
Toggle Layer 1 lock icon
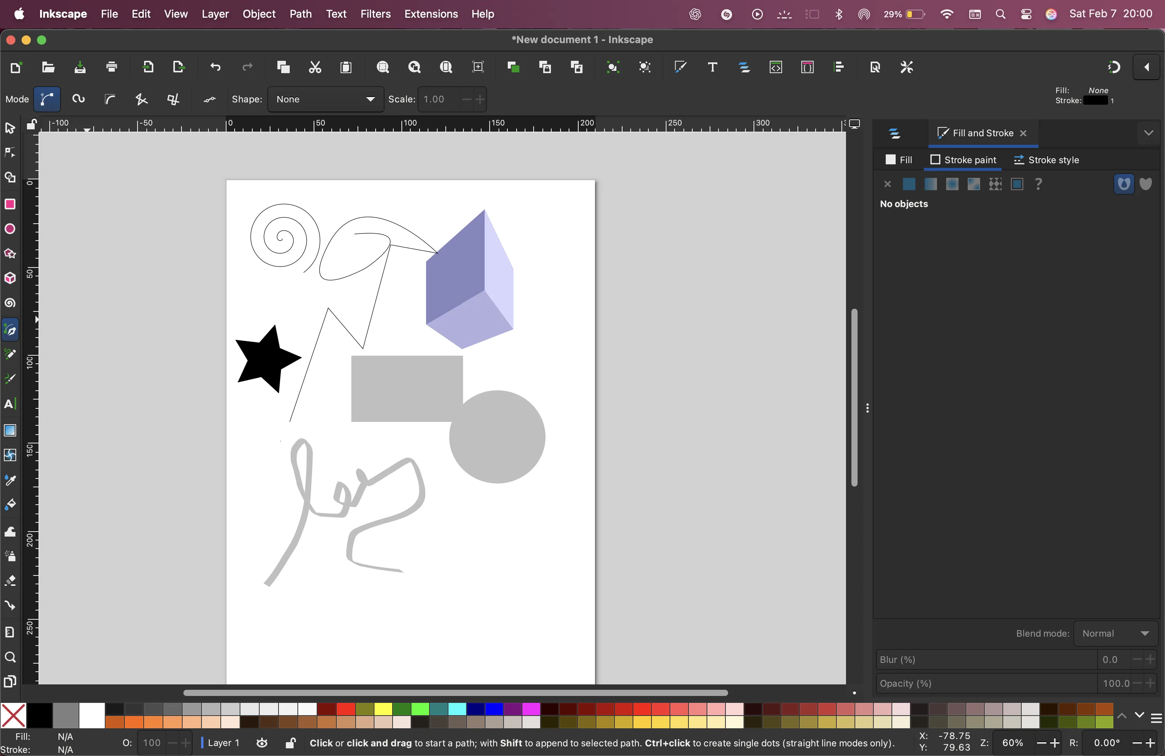290,743
